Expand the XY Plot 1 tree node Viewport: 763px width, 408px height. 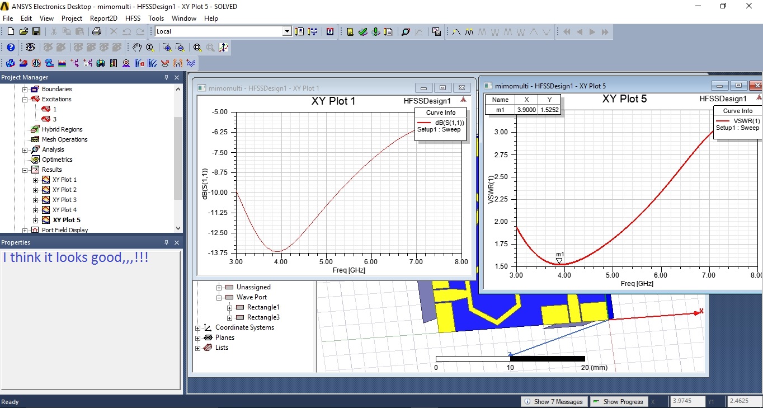(x=36, y=180)
